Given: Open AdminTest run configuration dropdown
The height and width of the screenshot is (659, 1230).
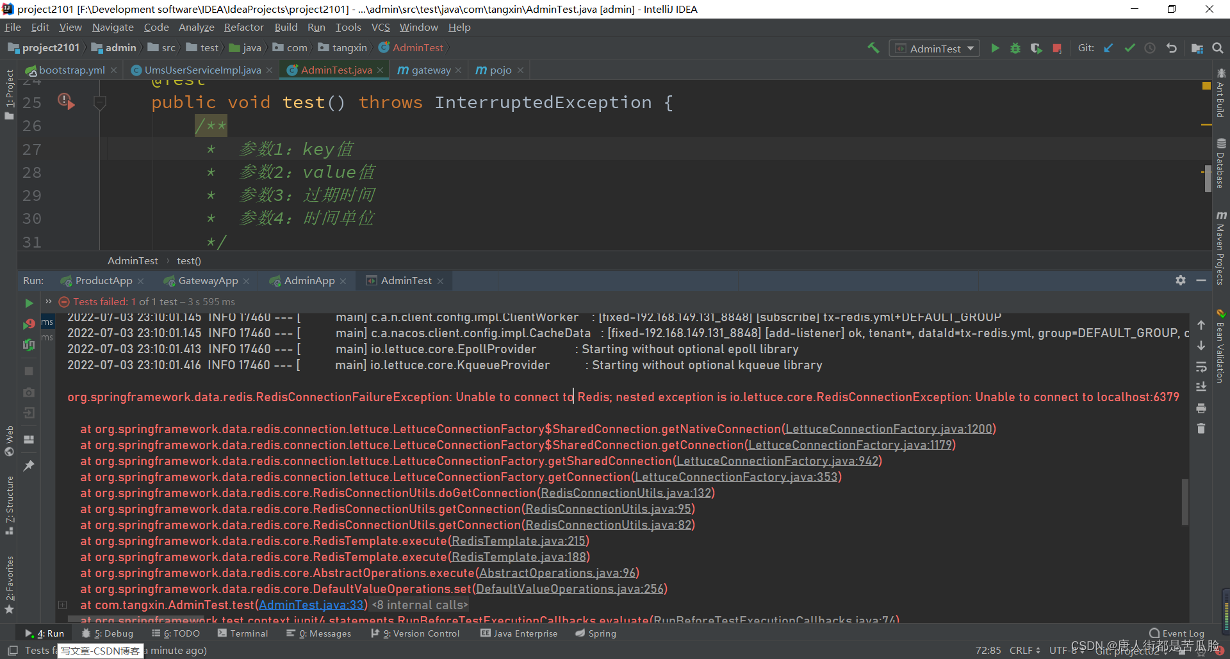Looking at the screenshot, I should tap(935, 49).
